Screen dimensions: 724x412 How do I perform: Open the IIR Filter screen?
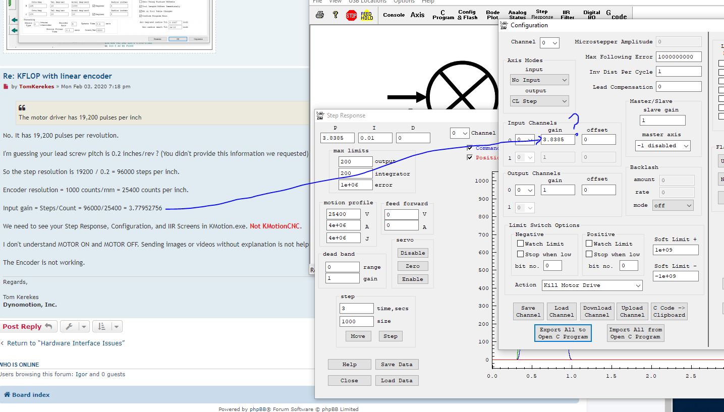point(568,15)
